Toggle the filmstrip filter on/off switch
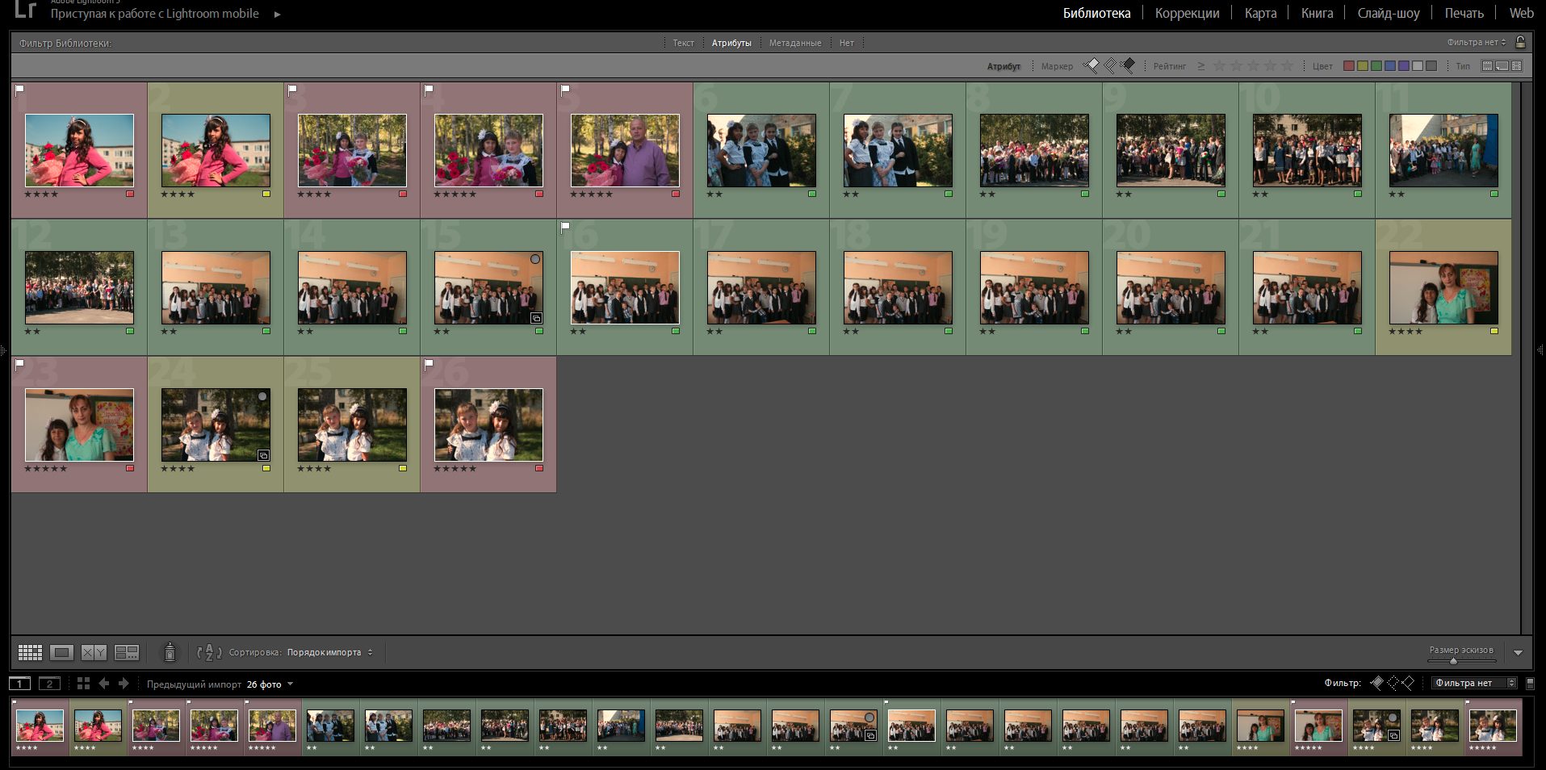Image resolution: width=1546 pixels, height=770 pixels. point(1530,683)
